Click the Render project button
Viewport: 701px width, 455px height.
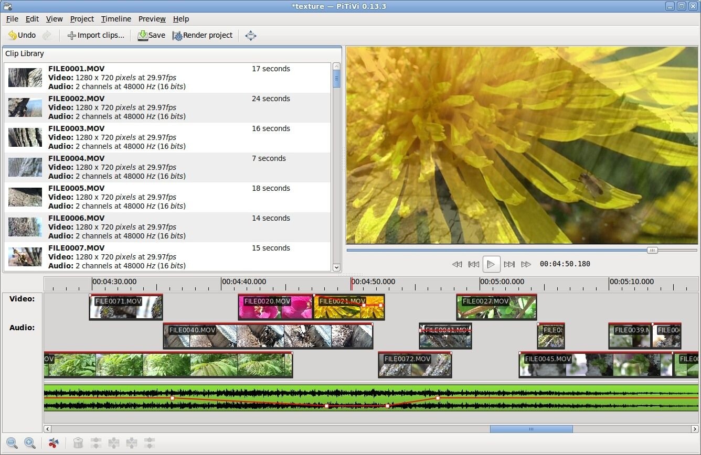click(203, 35)
